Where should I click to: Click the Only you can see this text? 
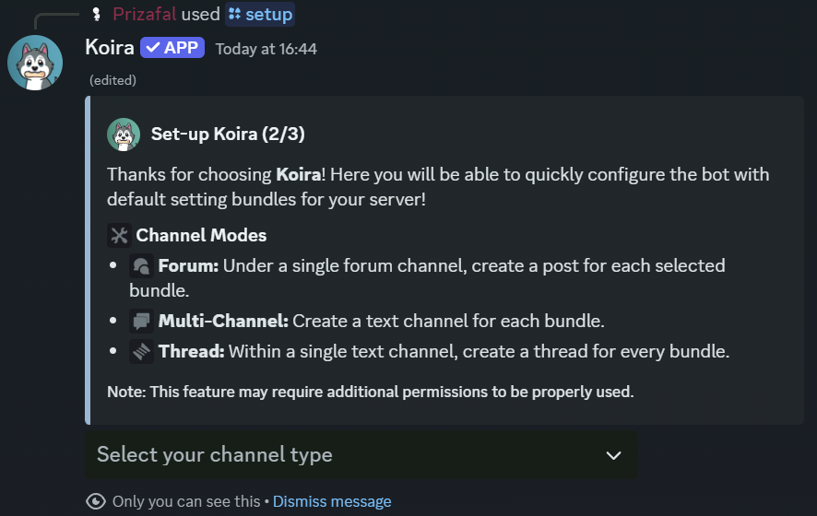pos(186,501)
